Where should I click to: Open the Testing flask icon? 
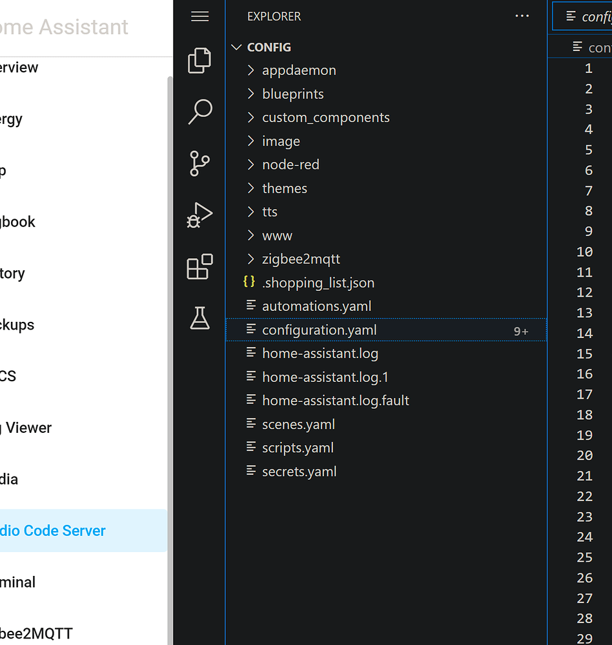[x=199, y=317]
